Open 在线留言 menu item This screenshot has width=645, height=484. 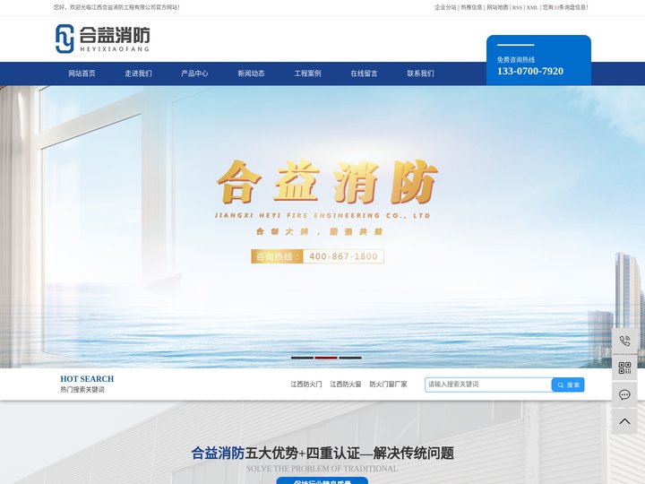point(364,73)
